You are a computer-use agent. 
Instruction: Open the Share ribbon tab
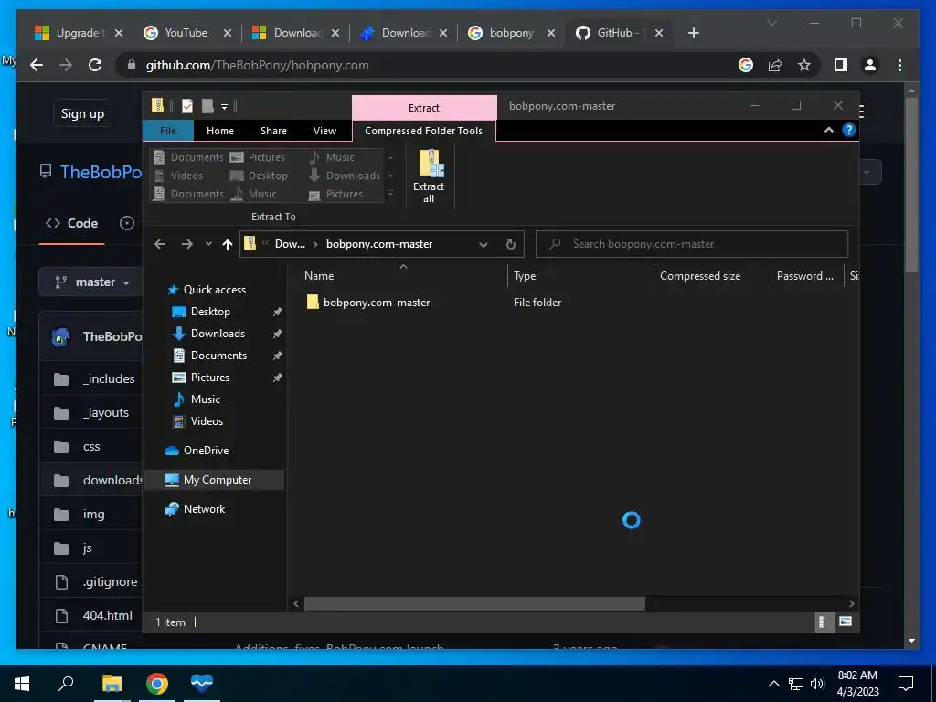(273, 131)
